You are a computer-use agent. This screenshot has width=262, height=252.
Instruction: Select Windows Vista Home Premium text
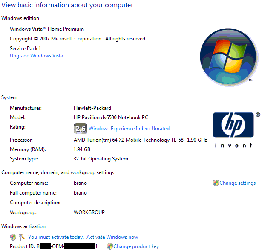[47, 29]
